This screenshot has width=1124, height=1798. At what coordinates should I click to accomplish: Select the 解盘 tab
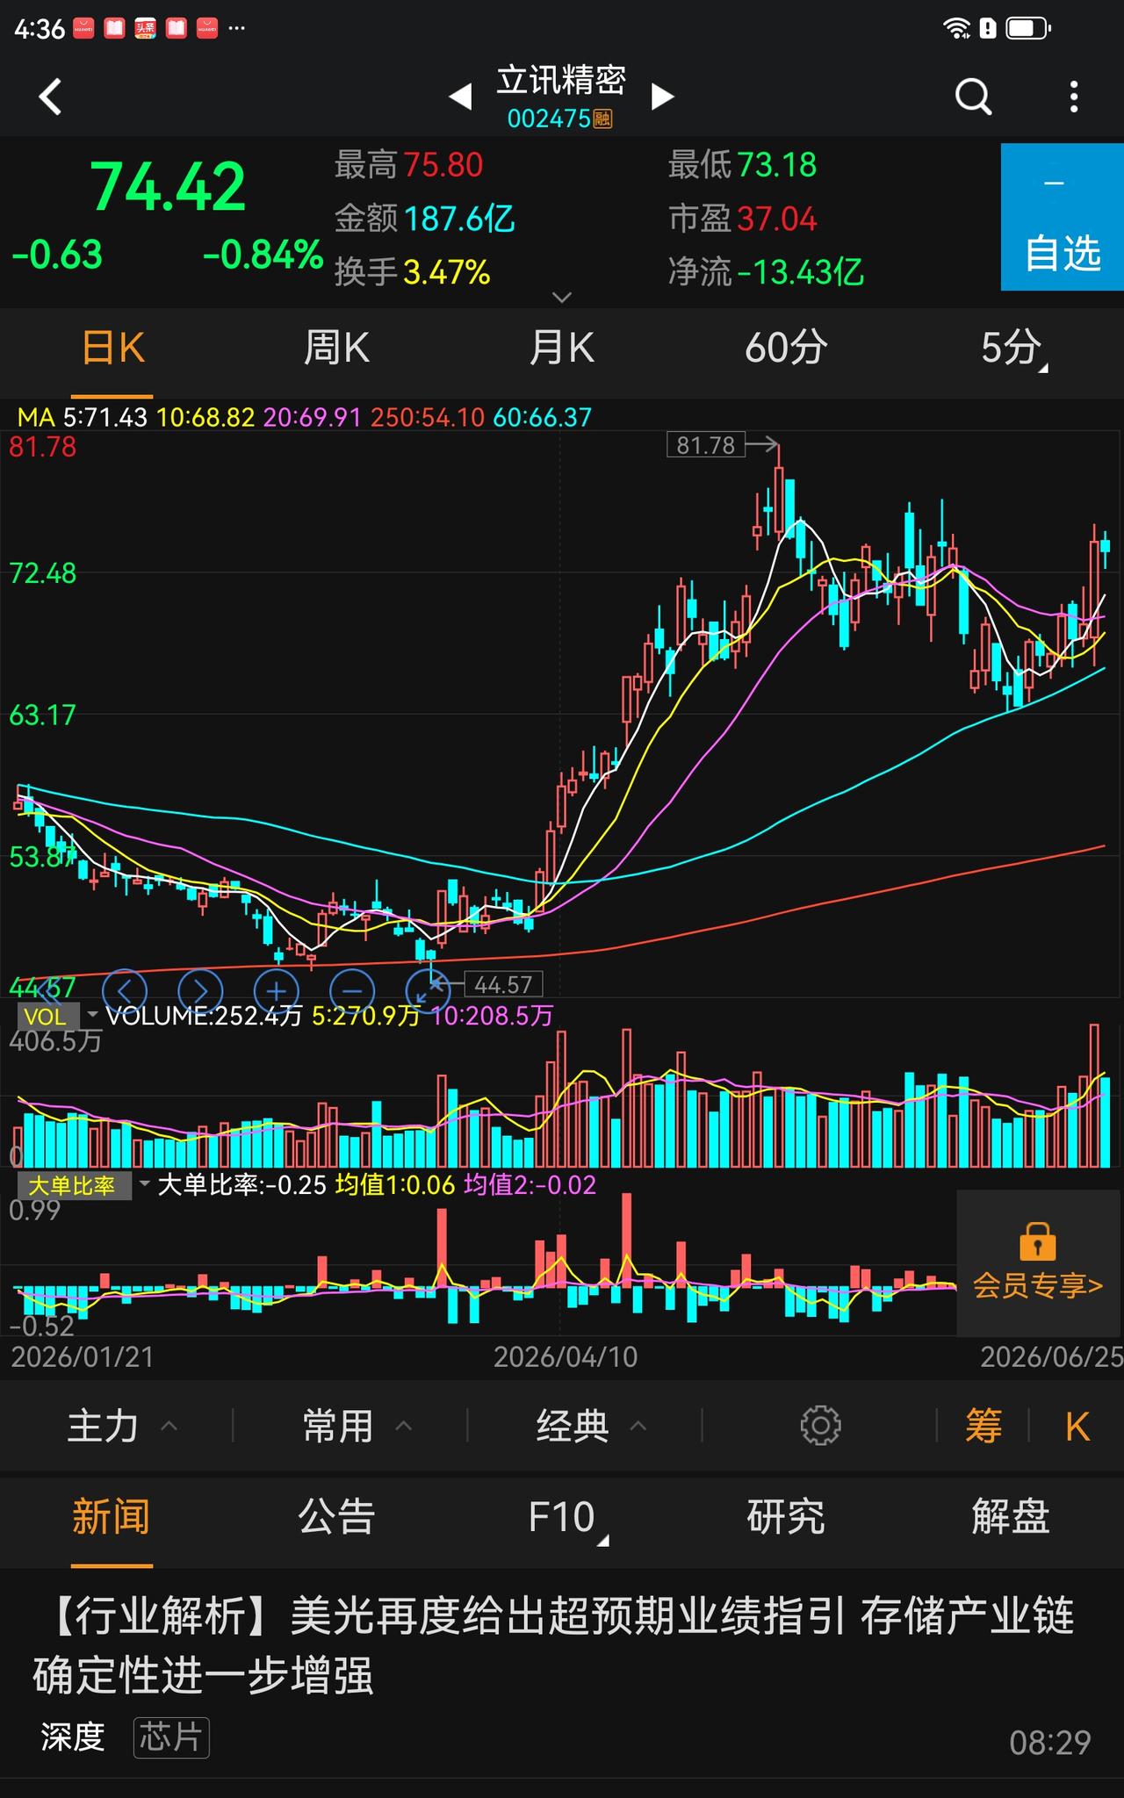tap(1011, 1517)
